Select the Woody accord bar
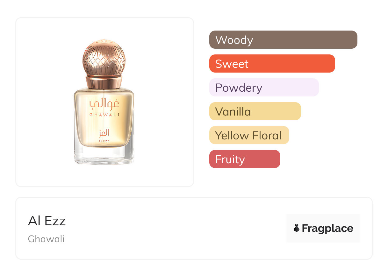388x275 pixels. [283, 40]
